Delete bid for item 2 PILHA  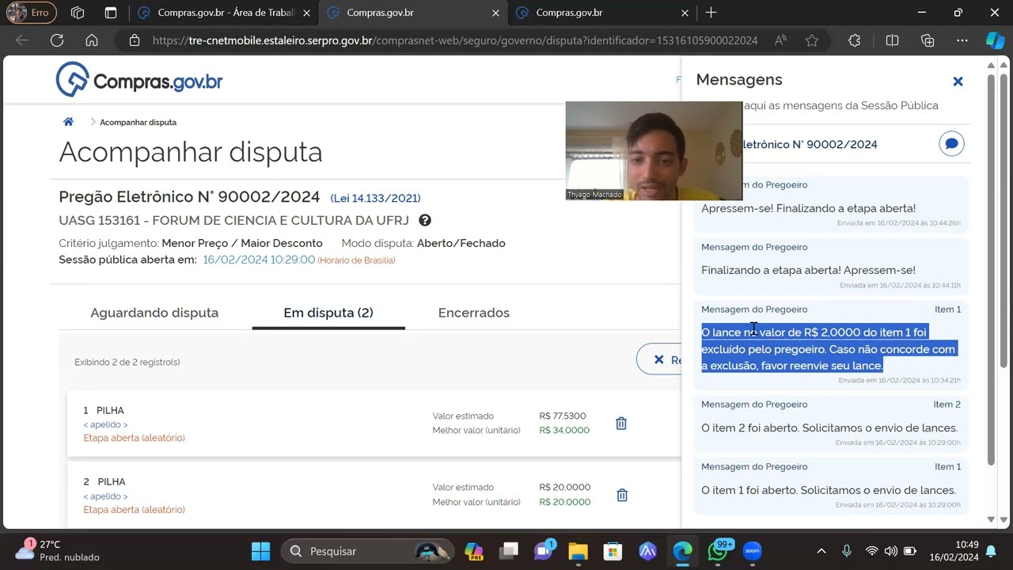622,495
